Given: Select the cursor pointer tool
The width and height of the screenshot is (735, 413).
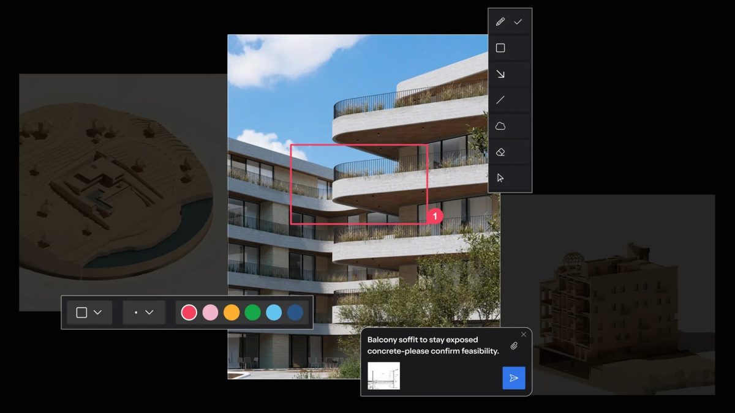Looking at the screenshot, I should tap(500, 178).
